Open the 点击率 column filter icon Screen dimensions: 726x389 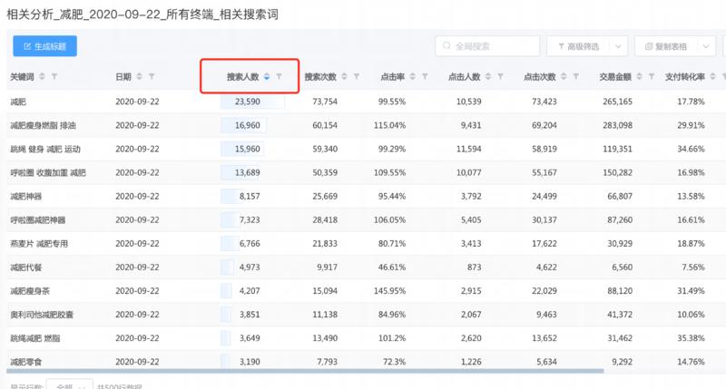[x=425, y=76]
